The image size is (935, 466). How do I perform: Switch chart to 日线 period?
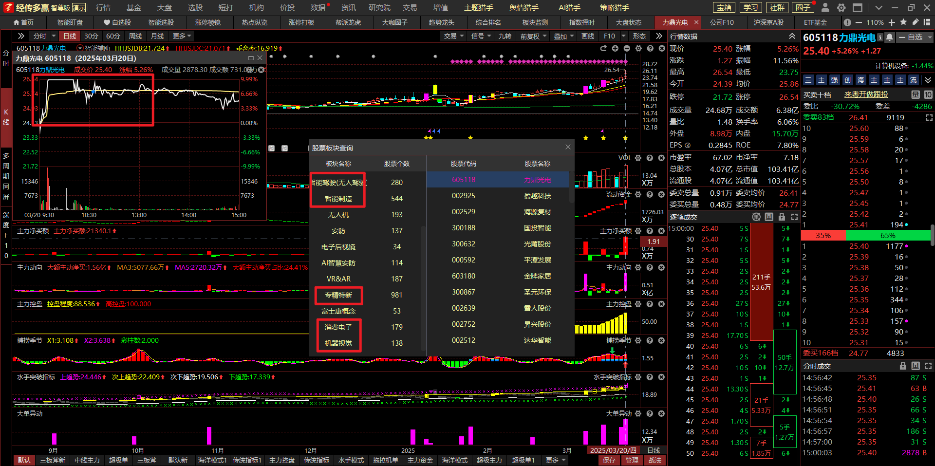pos(70,36)
